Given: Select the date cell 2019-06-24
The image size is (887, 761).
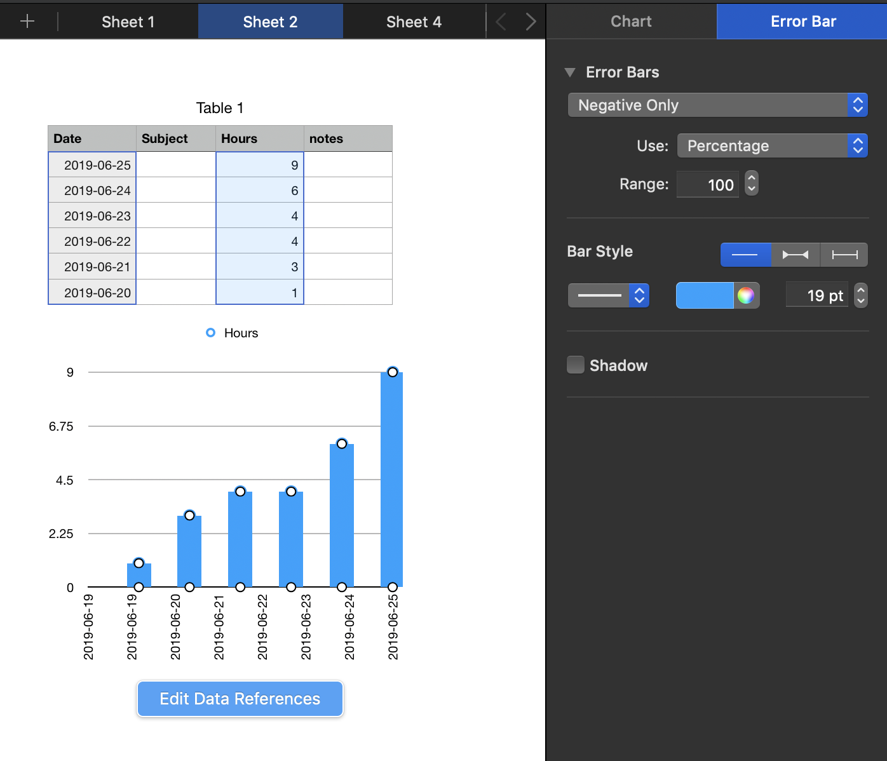Looking at the screenshot, I should pos(92,190).
